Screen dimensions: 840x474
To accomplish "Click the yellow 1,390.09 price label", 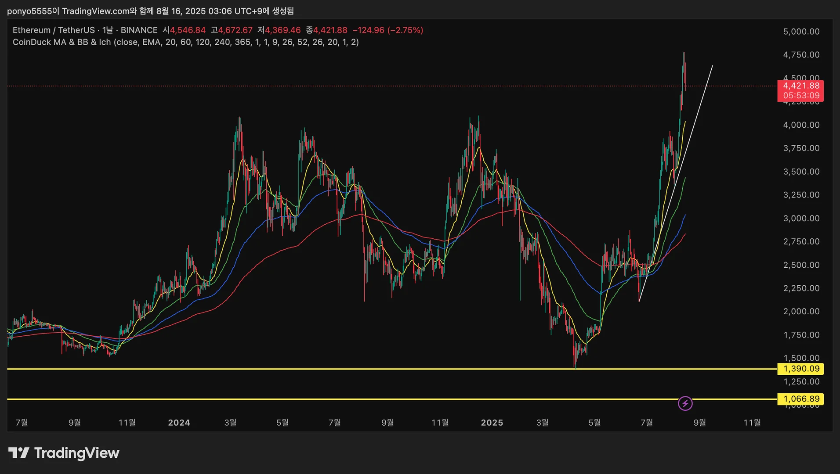I will tap(801, 369).
